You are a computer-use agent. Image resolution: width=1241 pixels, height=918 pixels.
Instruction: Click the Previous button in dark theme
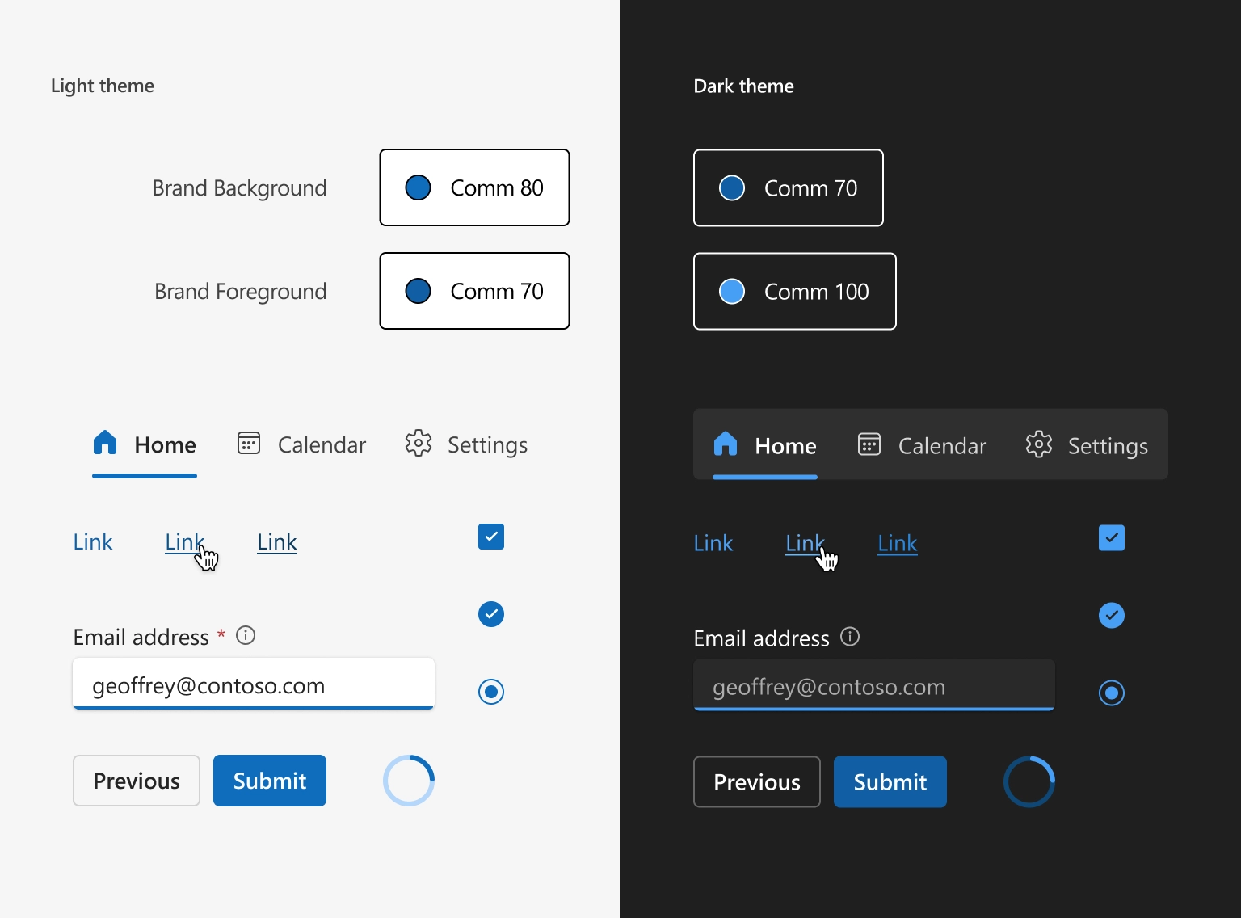(756, 781)
